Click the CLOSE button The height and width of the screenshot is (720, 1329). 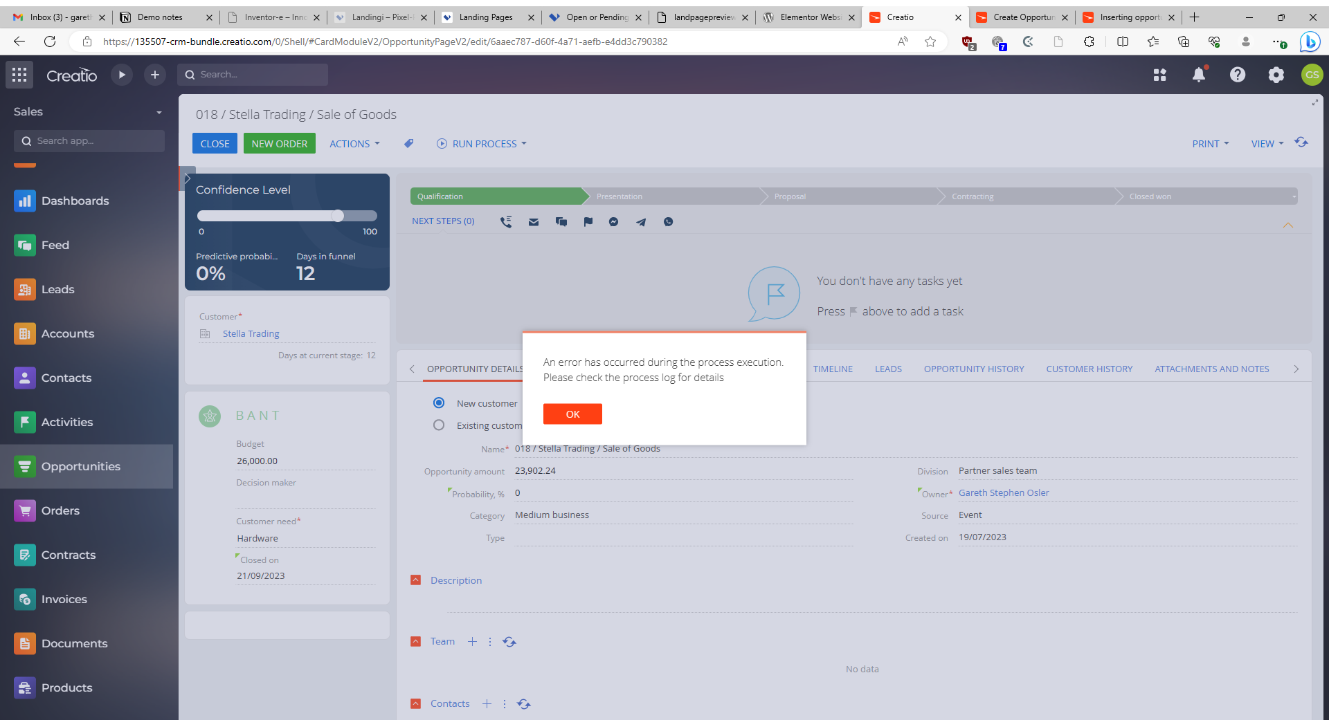coord(215,144)
